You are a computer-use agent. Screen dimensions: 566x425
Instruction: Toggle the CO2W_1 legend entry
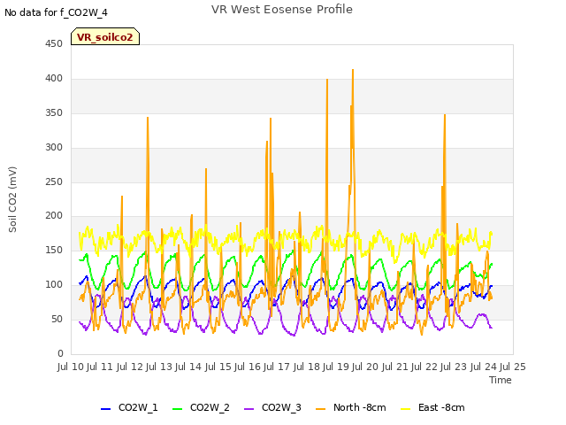[x=129, y=408]
